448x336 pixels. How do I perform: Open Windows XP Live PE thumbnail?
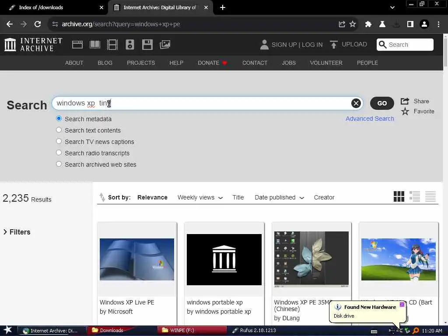(x=136, y=259)
